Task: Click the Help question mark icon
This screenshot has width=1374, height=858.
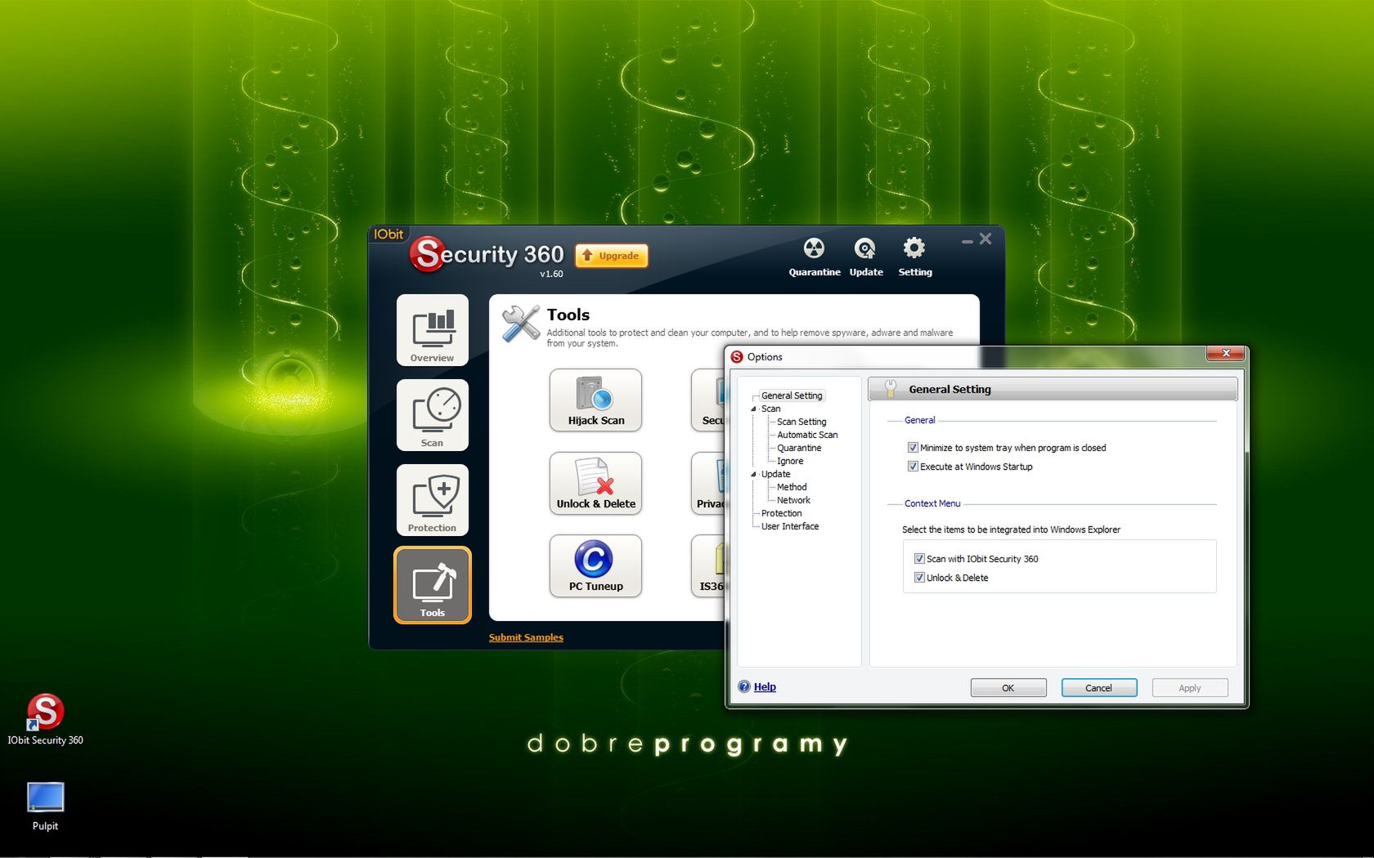Action: point(744,686)
